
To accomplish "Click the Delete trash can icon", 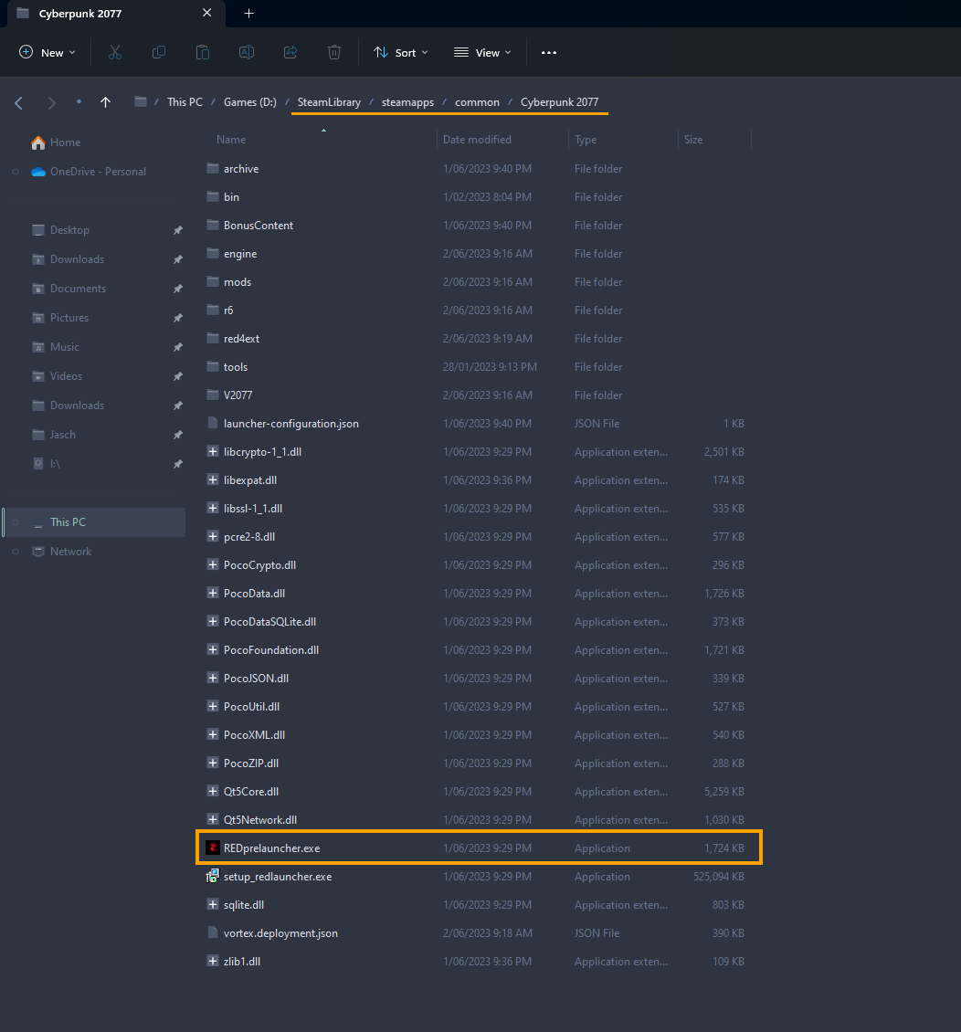I will [x=334, y=53].
